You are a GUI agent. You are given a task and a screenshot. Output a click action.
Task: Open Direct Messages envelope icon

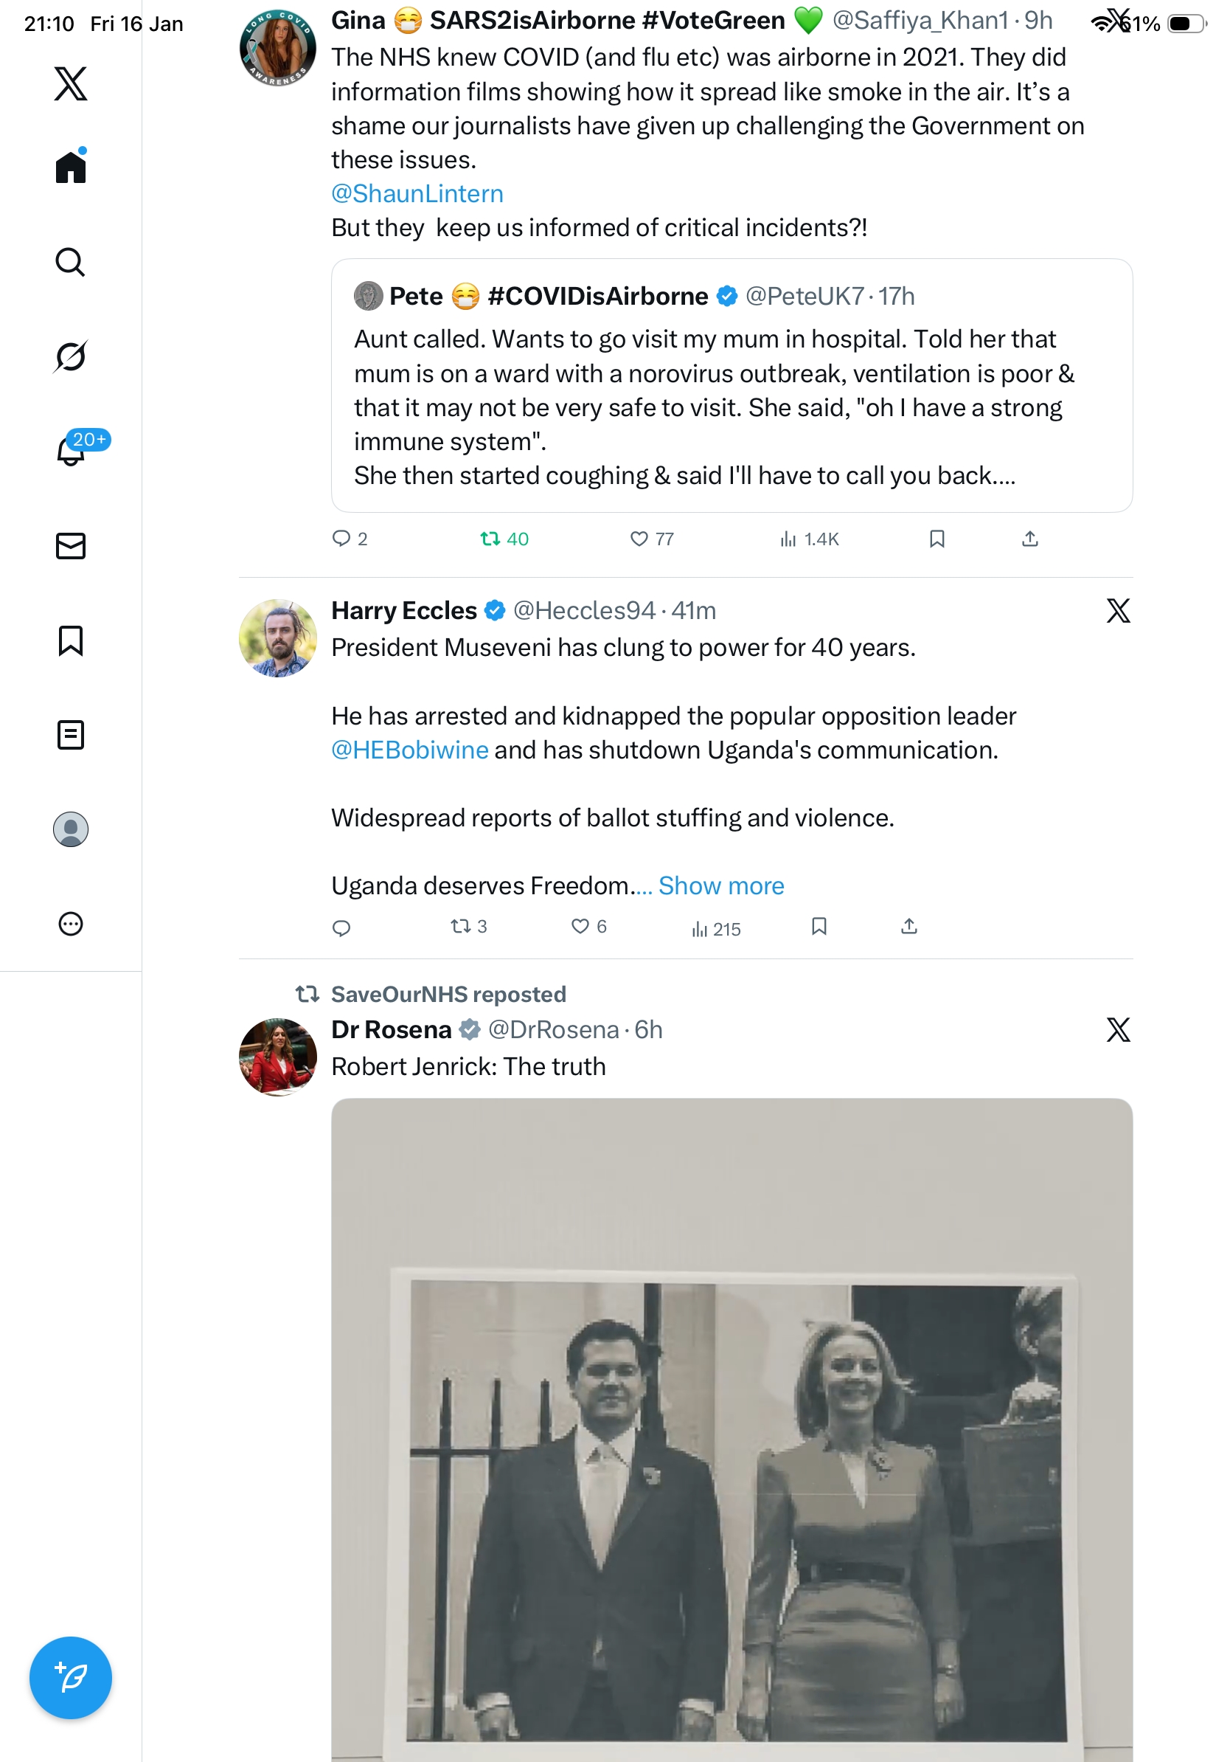(x=71, y=545)
